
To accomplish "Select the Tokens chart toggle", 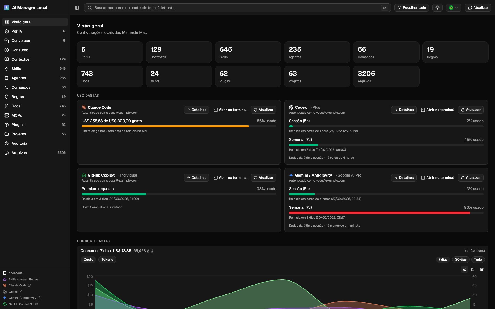I will pyautogui.click(x=107, y=260).
